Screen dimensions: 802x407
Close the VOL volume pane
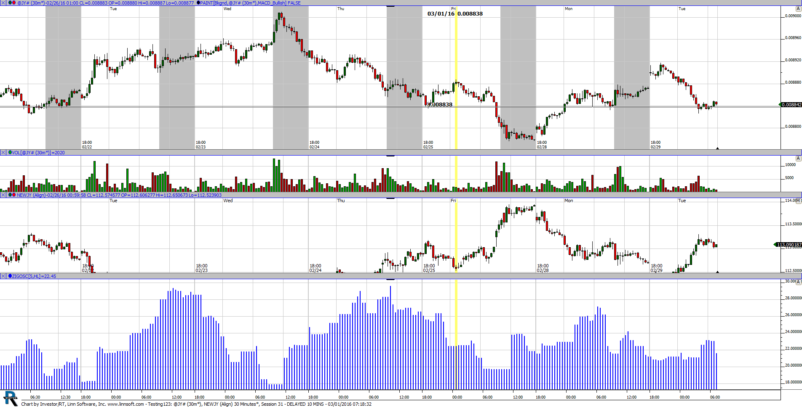coord(3,153)
